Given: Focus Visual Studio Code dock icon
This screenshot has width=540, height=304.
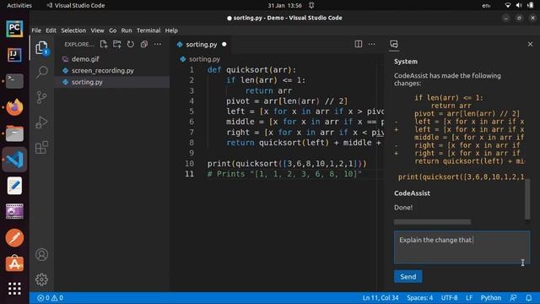Looking at the screenshot, I should click(14, 160).
